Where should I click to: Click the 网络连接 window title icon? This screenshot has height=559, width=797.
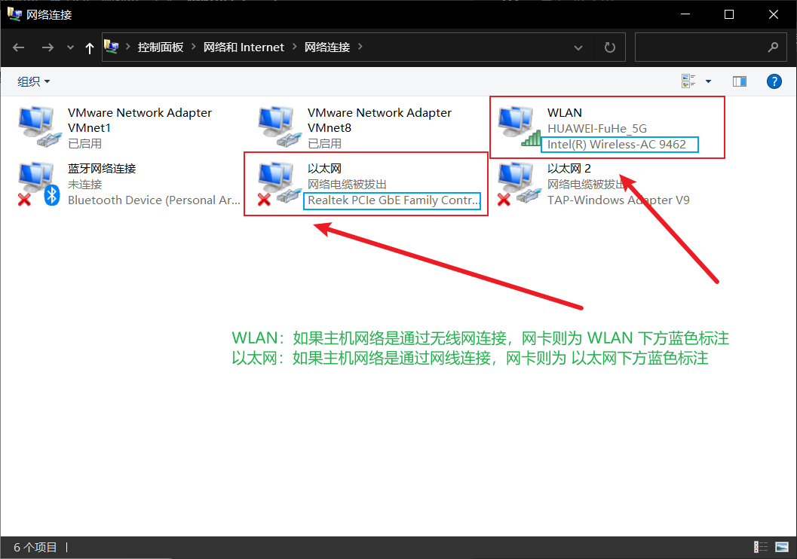pos(14,14)
